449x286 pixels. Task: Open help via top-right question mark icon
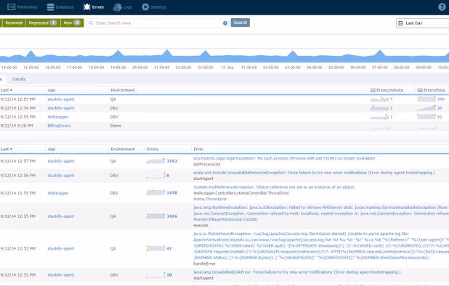[x=442, y=7]
